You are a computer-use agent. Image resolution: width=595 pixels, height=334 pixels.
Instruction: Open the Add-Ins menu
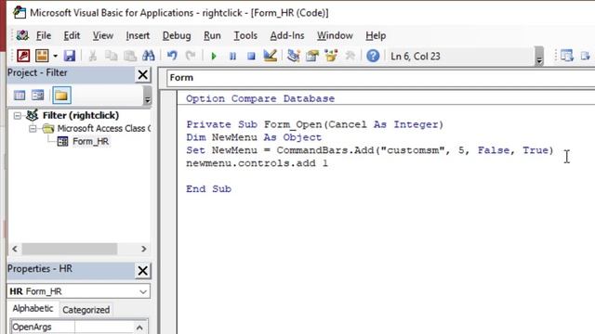[287, 35]
